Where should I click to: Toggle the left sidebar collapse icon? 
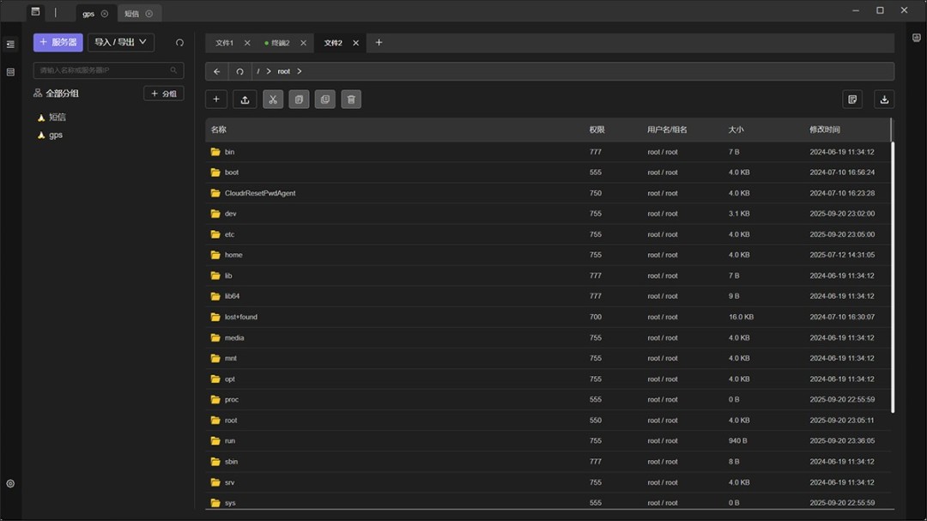10,44
